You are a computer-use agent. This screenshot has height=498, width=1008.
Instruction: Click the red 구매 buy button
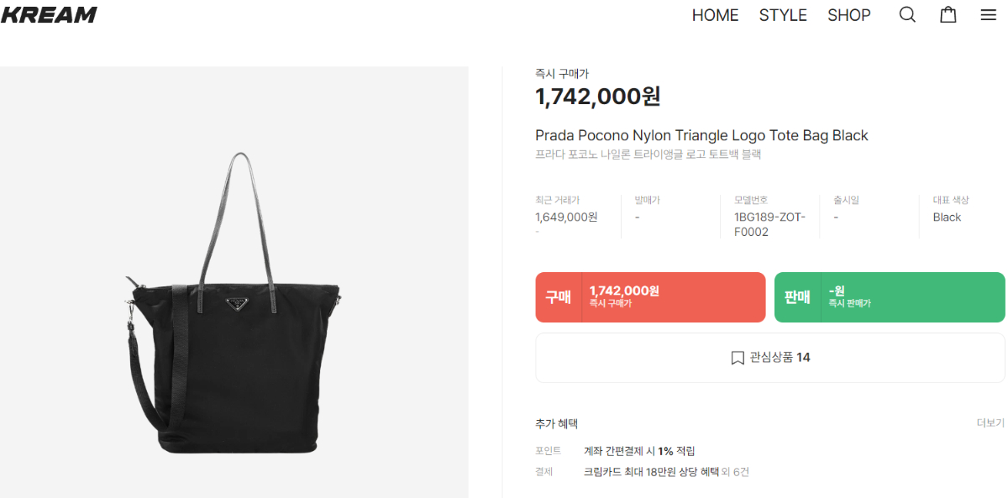click(x=650, y=297)
